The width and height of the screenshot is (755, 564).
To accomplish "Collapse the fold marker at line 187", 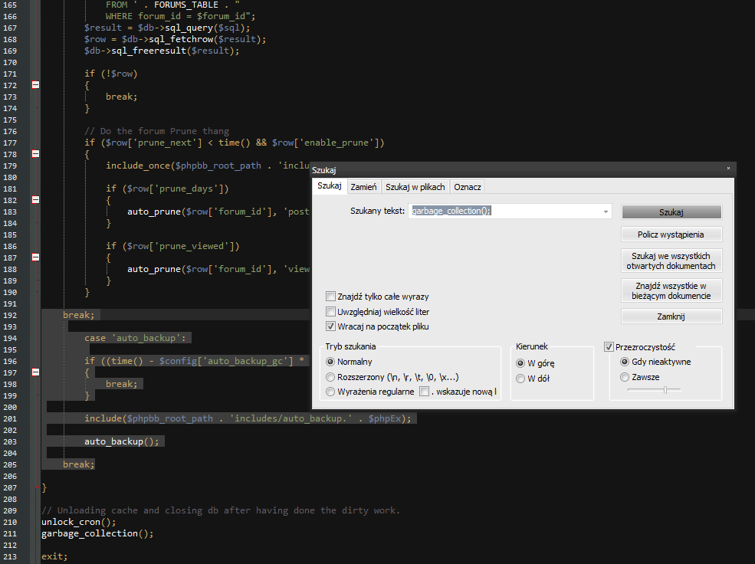I will pyautogui.click(x=35, y=257).
